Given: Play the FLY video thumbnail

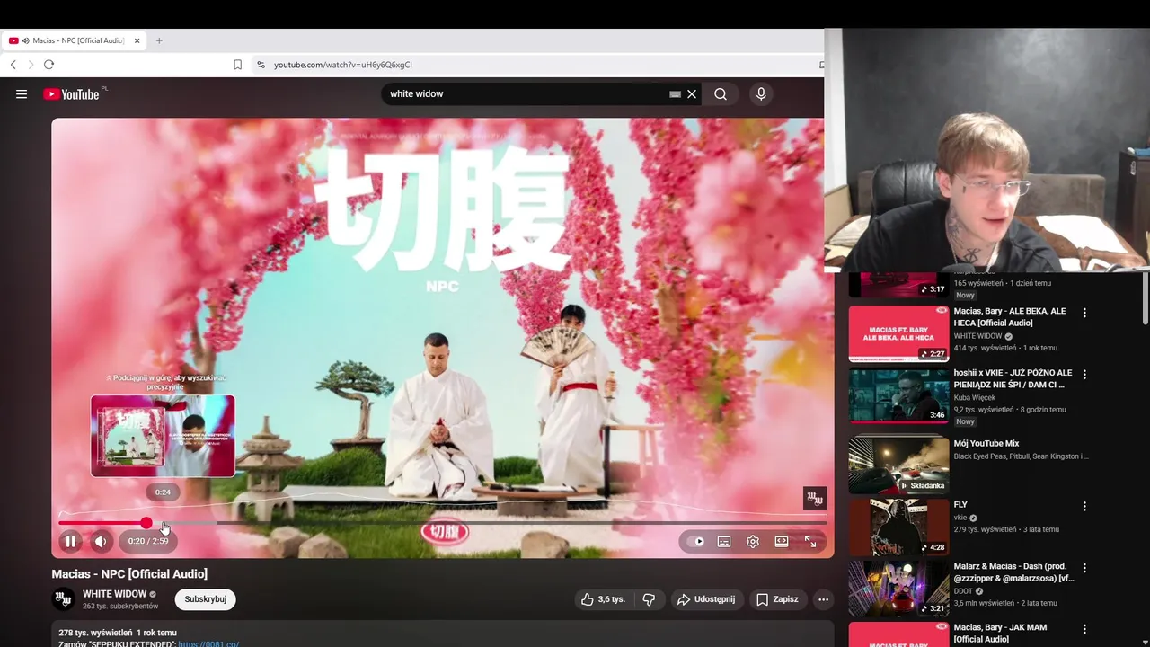Looking at the screenshot, I should [x=898, y=527].
